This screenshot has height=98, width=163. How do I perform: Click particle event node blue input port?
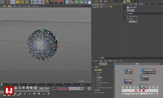pyautogui.click(x=143, y=70)
